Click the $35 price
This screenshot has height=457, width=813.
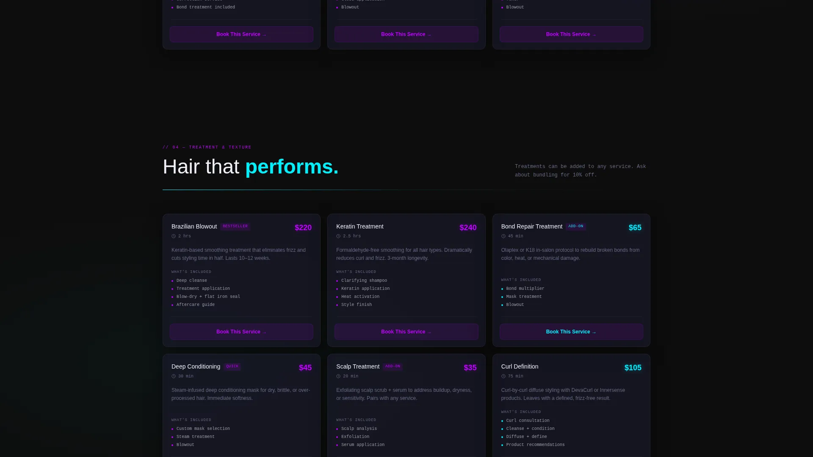point(470,368)
